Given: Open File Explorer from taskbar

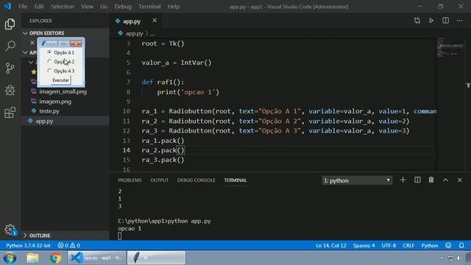Looking at the screenshot, I should [x=32, y=258].
